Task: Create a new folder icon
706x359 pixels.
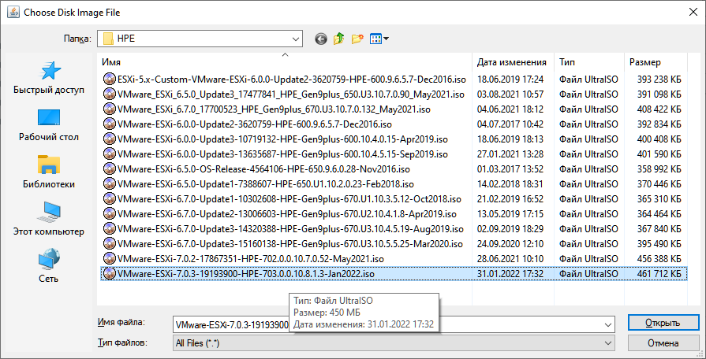Action: click(357, 39)
